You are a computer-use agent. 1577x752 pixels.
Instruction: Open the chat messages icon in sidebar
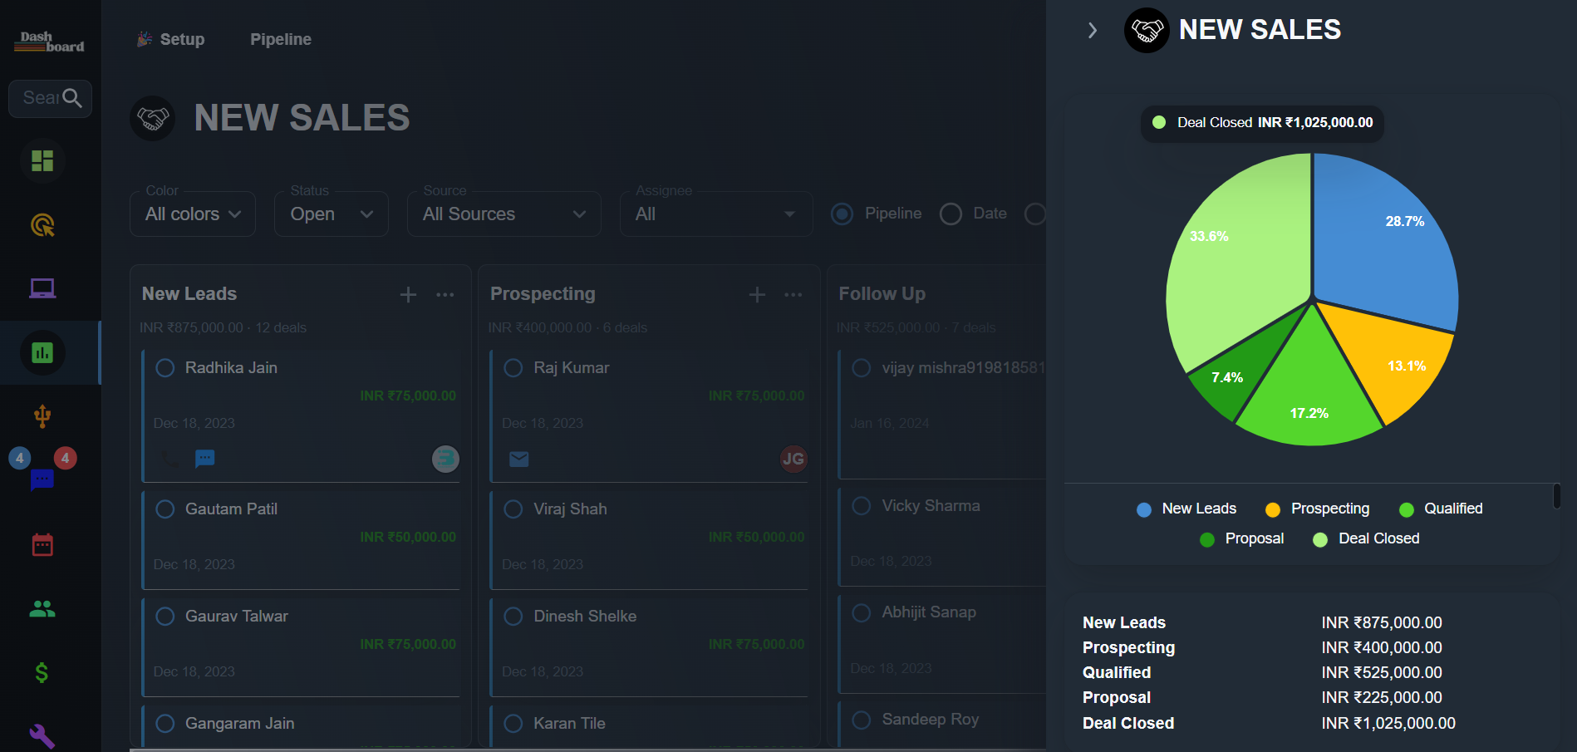pos(42,479)
